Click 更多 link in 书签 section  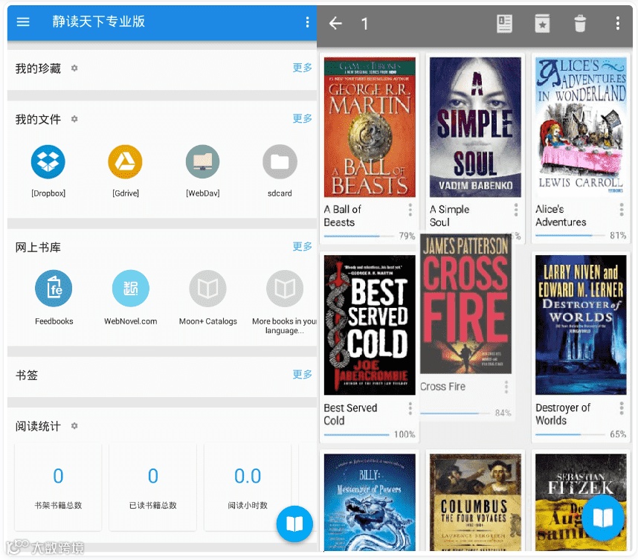pyautogui.click(x=303, y=374)
